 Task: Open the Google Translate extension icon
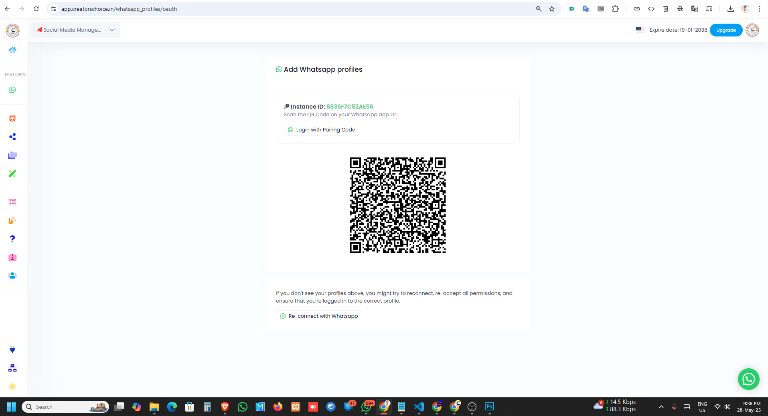[x=586, y=9]
